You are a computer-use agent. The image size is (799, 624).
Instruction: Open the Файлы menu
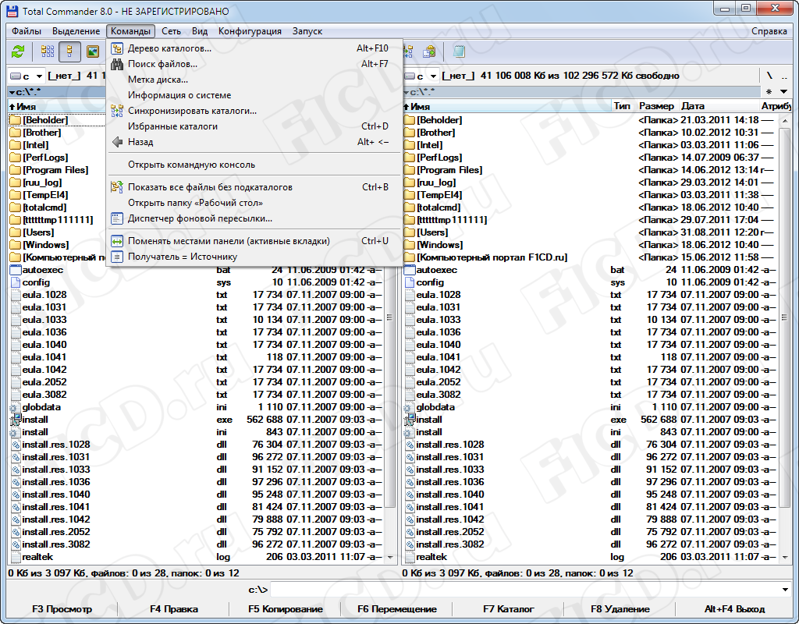point(27,31)
